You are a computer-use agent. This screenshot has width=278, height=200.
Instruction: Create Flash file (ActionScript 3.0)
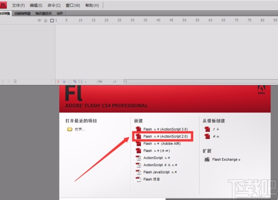(x=165, y=129)
